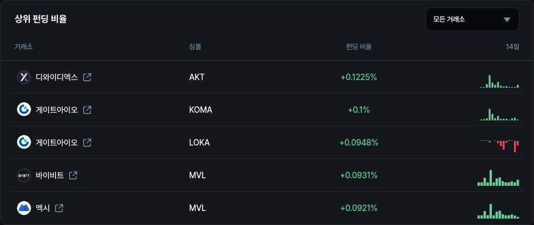The height and width of the screenshot is (225, 534).
Task: Click the 14일 column header
Action: pyautogui.click(x=512, y=47)
